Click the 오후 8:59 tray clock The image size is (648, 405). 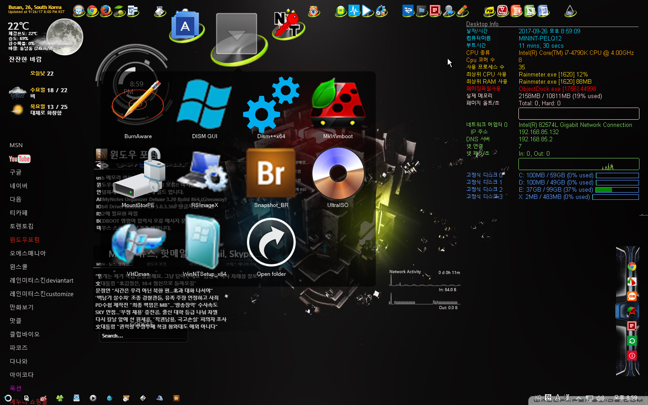pyautogui.click(x=625, y=398)
